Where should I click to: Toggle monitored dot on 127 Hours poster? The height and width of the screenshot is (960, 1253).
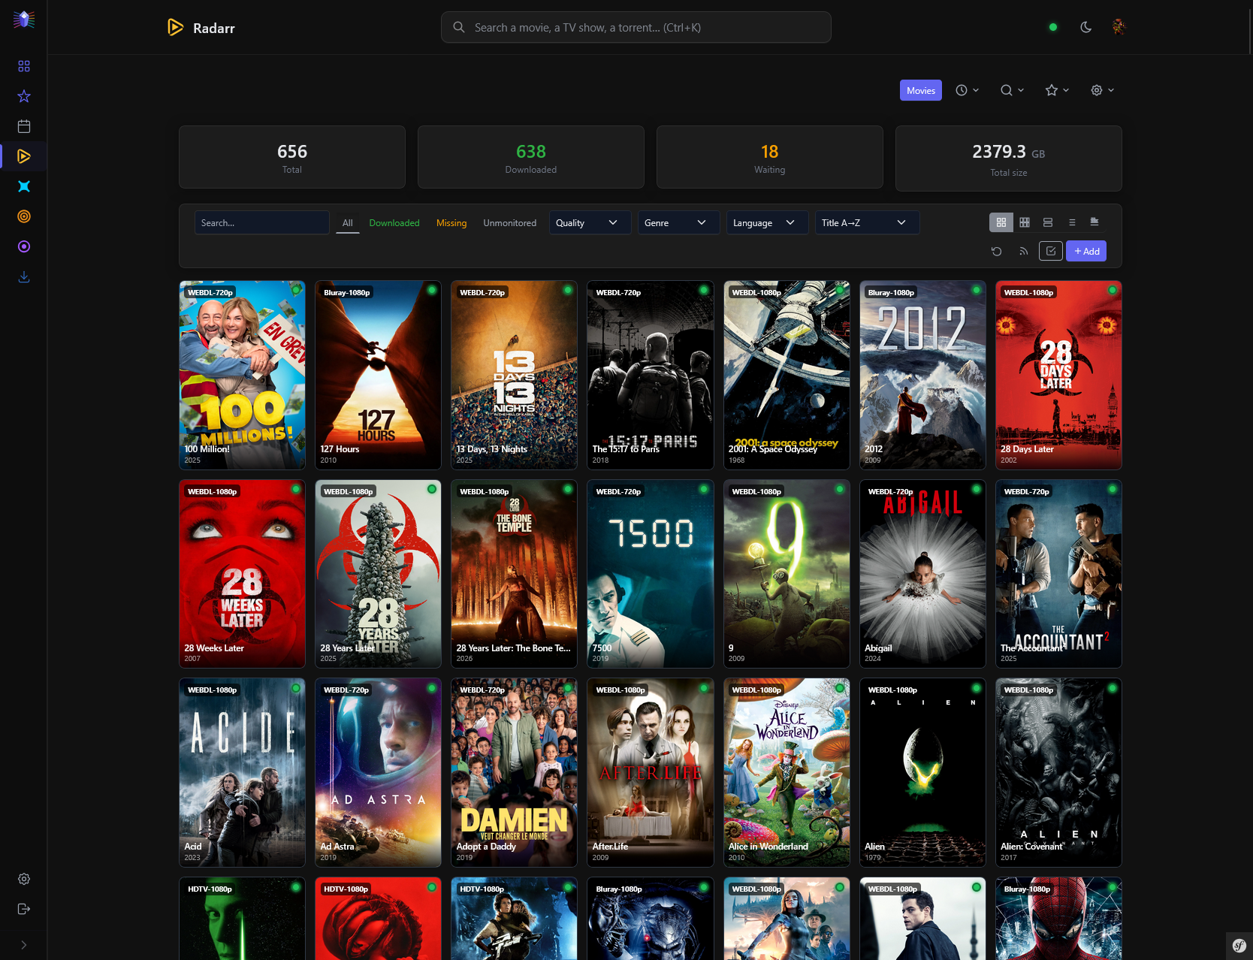click(432, 290)
